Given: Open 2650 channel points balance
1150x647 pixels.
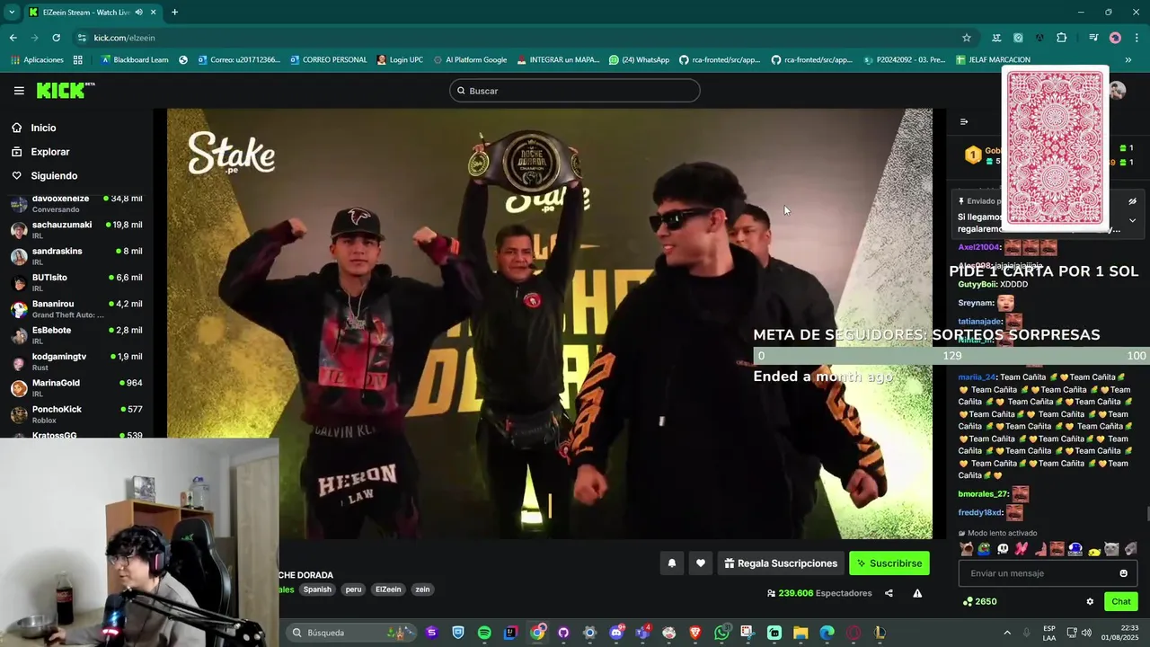Looking at the screenshot, I should pyautogui.click(x=979, y=602).
